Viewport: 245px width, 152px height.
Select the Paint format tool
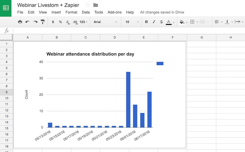(43, 22)
